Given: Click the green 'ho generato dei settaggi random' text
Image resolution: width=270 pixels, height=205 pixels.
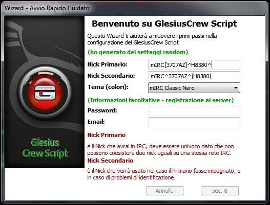Looking at the screenshot, I should tap(138, 52).
